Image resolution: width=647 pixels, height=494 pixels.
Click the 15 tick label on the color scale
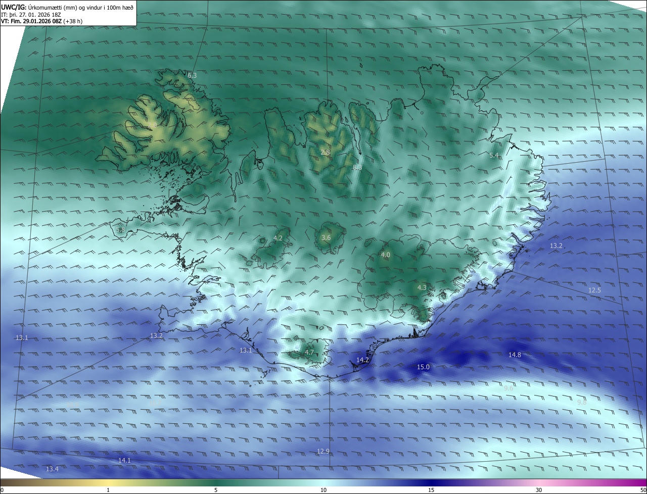431,490
